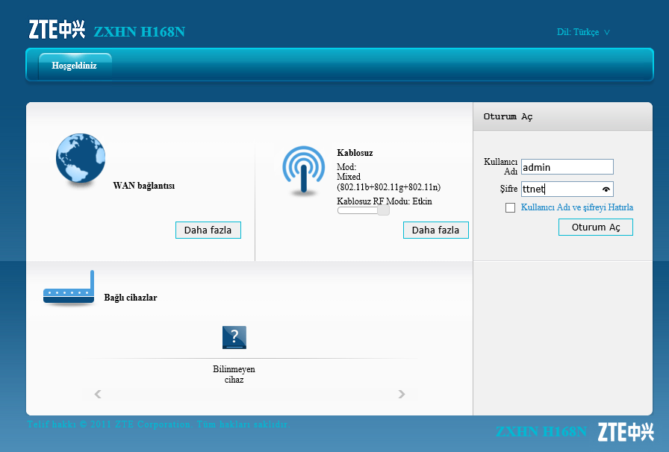The height and width of the screenshot is (452, 669).
Task: Click the ZXHN H168N model title in header
Action: [140, 32]
